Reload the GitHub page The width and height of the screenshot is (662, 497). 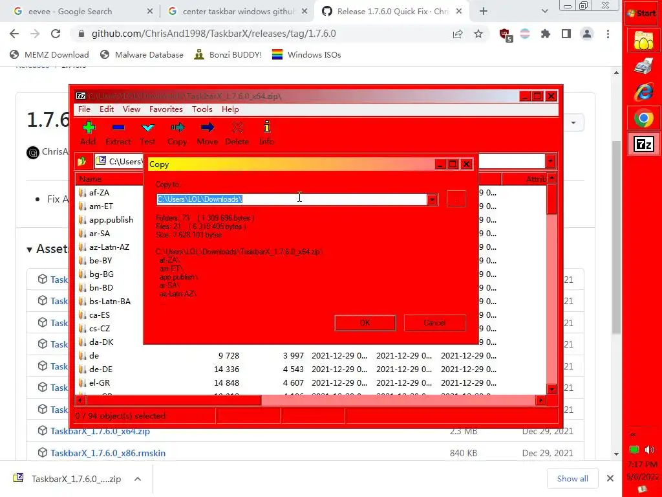coord(56,34)
